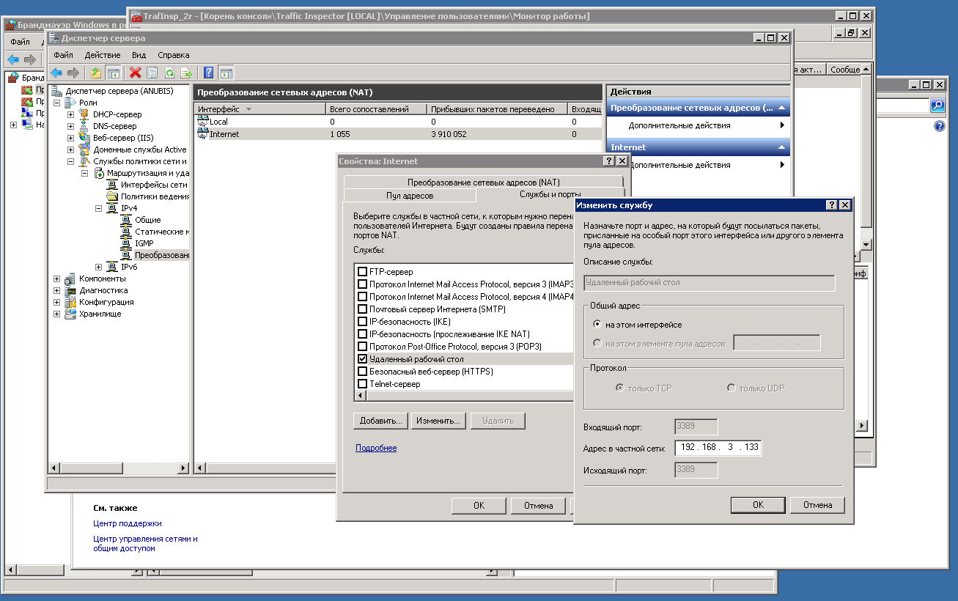958x601 pixels.
Task: Click the blue Help question mark toolbar icon
Action: 209,73
